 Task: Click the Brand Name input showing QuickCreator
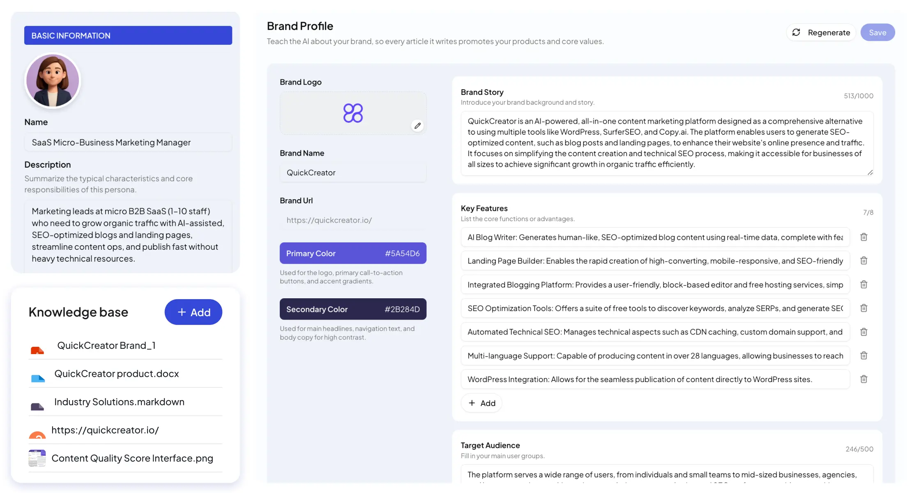point(353,173)
